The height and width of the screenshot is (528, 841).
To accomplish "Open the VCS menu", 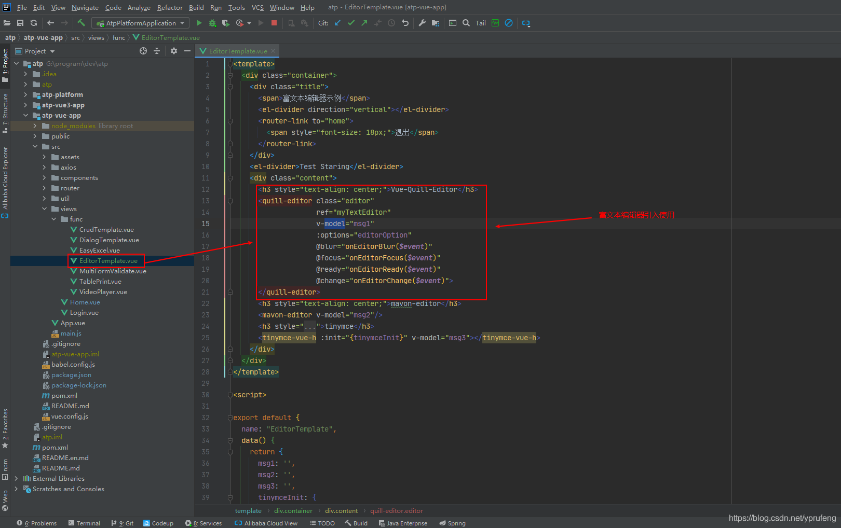I will pos(257,7).
